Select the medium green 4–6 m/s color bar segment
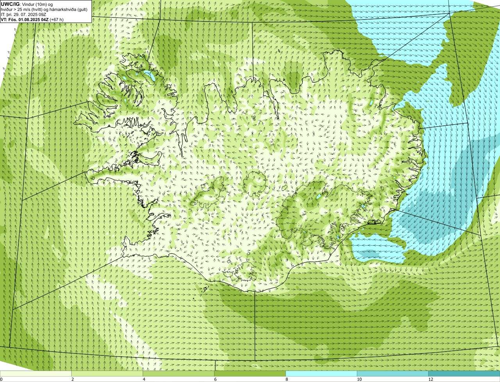 pos(179,374)
